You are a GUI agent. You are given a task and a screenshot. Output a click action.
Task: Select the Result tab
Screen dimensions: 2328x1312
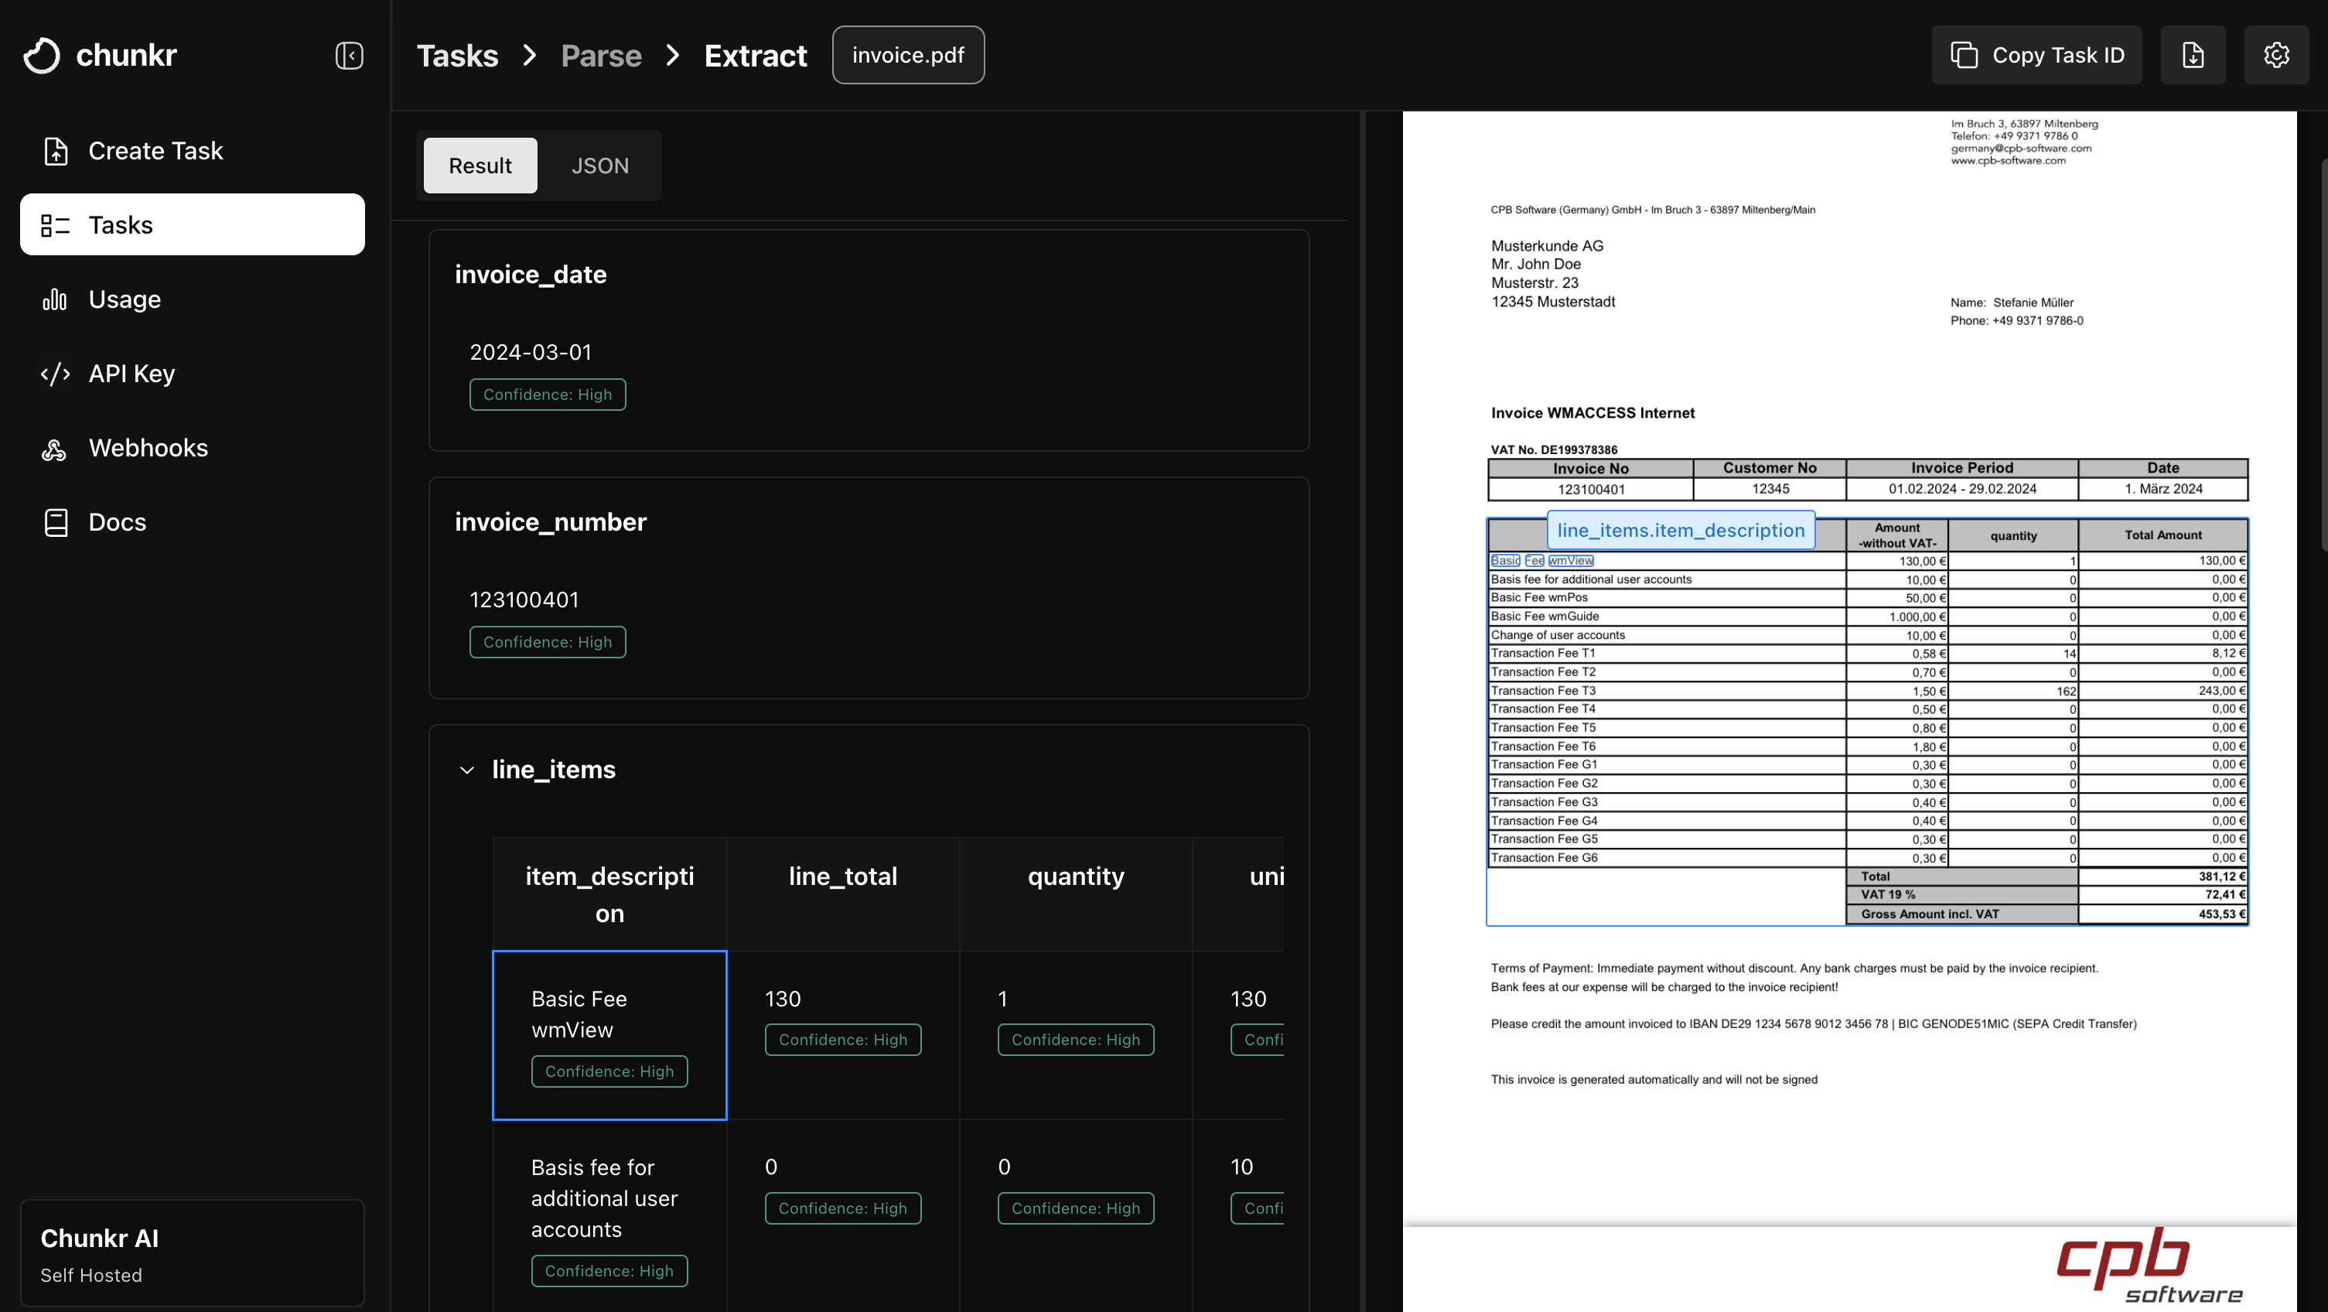tap(480, 166)
